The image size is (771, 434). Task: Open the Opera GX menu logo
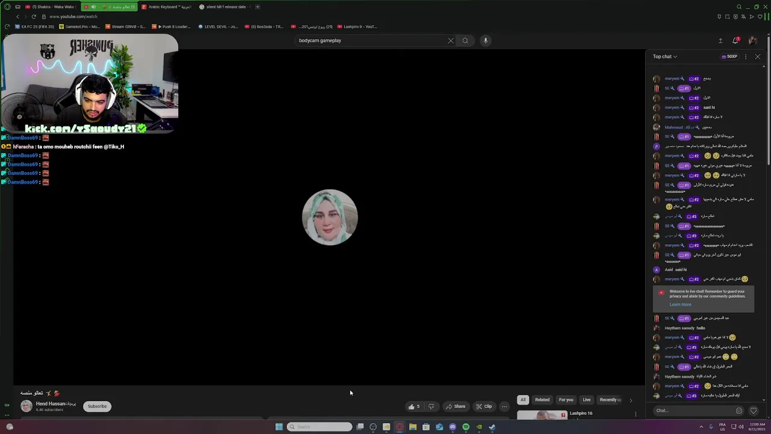tap(7, 7)
